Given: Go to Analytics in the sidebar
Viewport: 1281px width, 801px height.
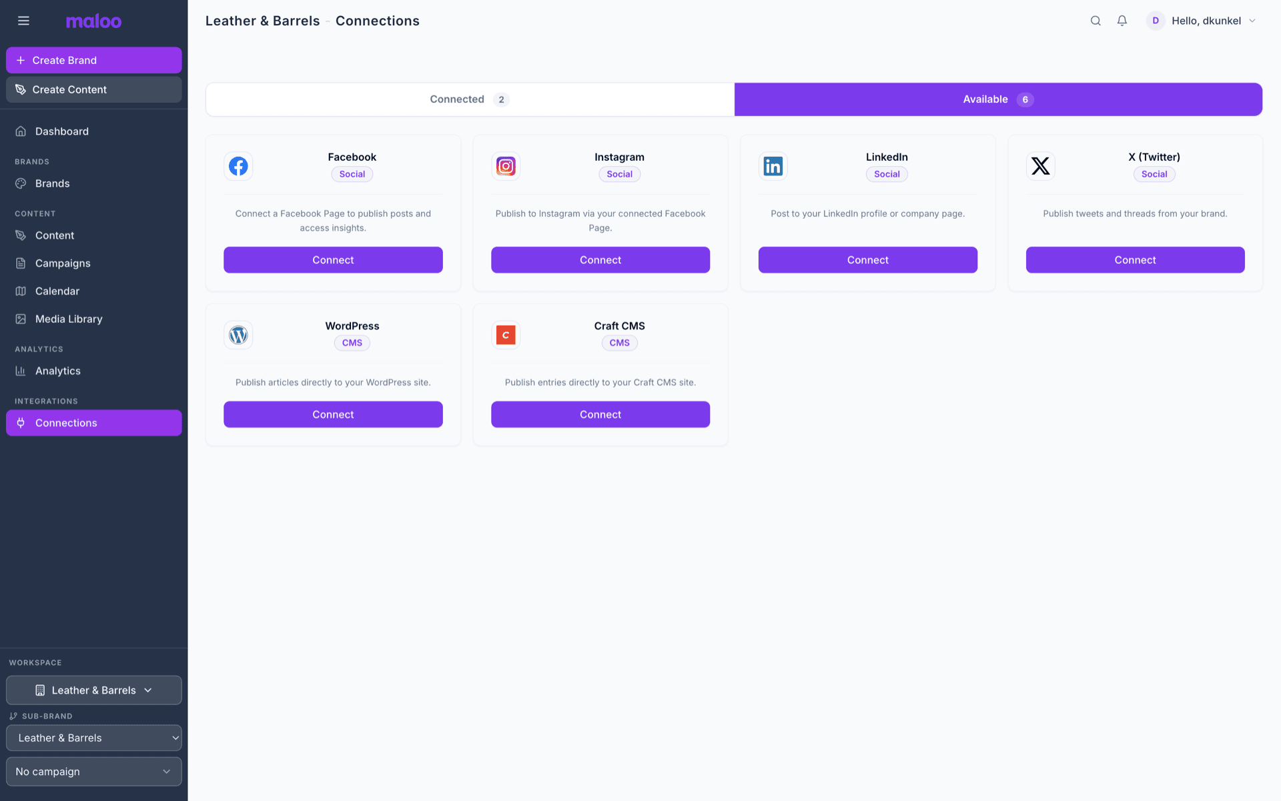Looking at the screenshot, I should [x=58, y=371].
